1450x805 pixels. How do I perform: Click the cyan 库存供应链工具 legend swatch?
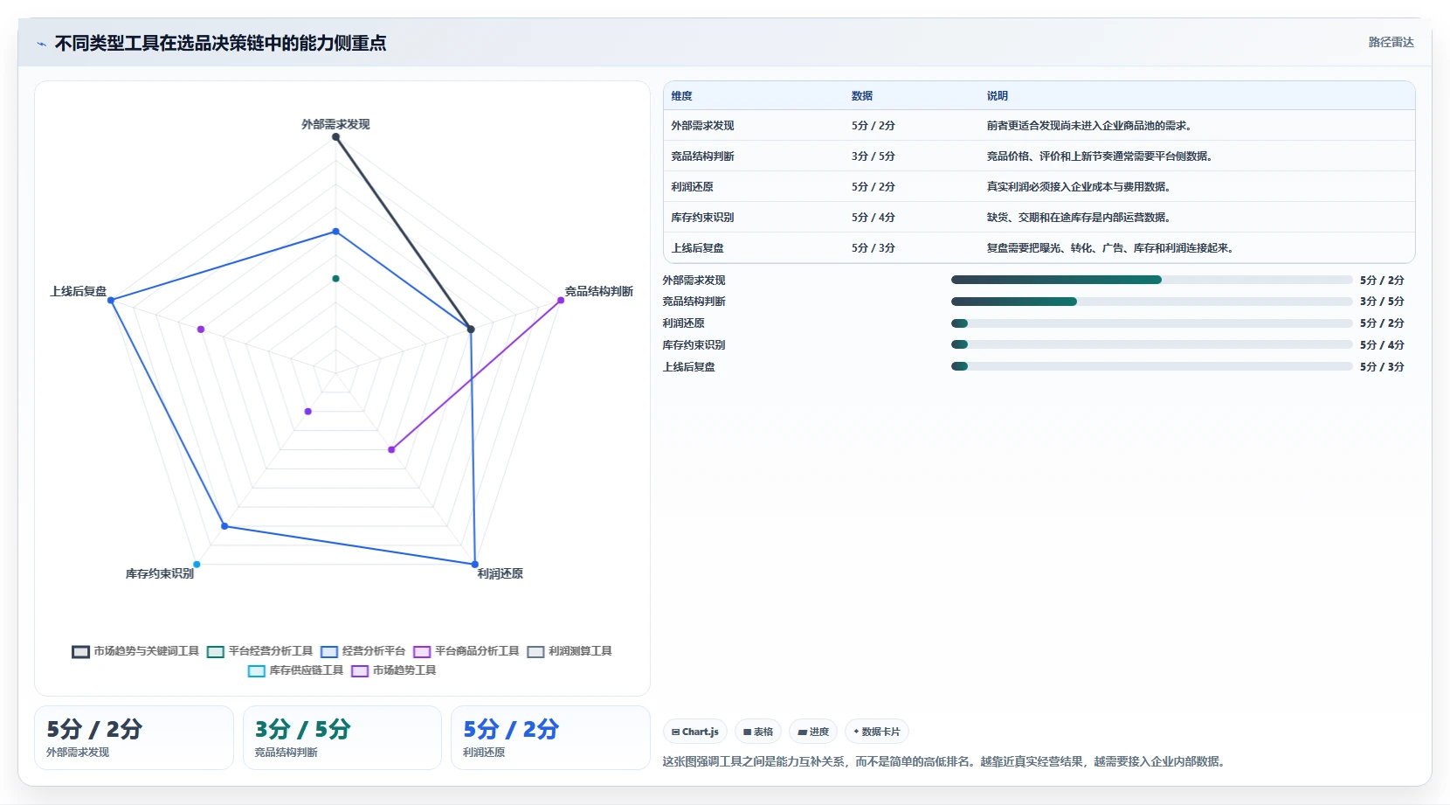coord(257,671)
